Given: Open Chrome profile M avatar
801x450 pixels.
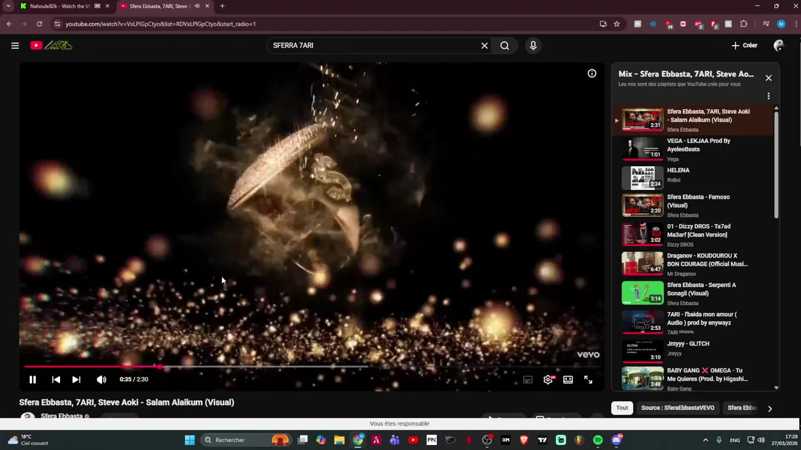Looking at the screenshot, I should [781, 24].
